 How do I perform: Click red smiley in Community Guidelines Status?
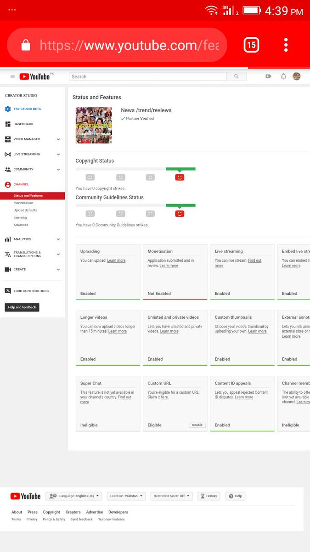180,213
